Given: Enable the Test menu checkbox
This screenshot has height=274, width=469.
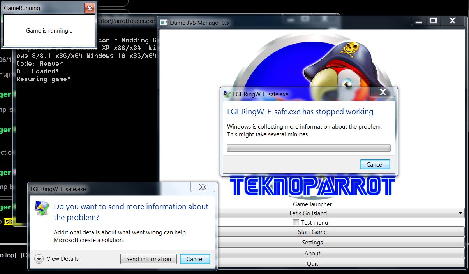Looking at the screenshot, I should coord(296,222).
